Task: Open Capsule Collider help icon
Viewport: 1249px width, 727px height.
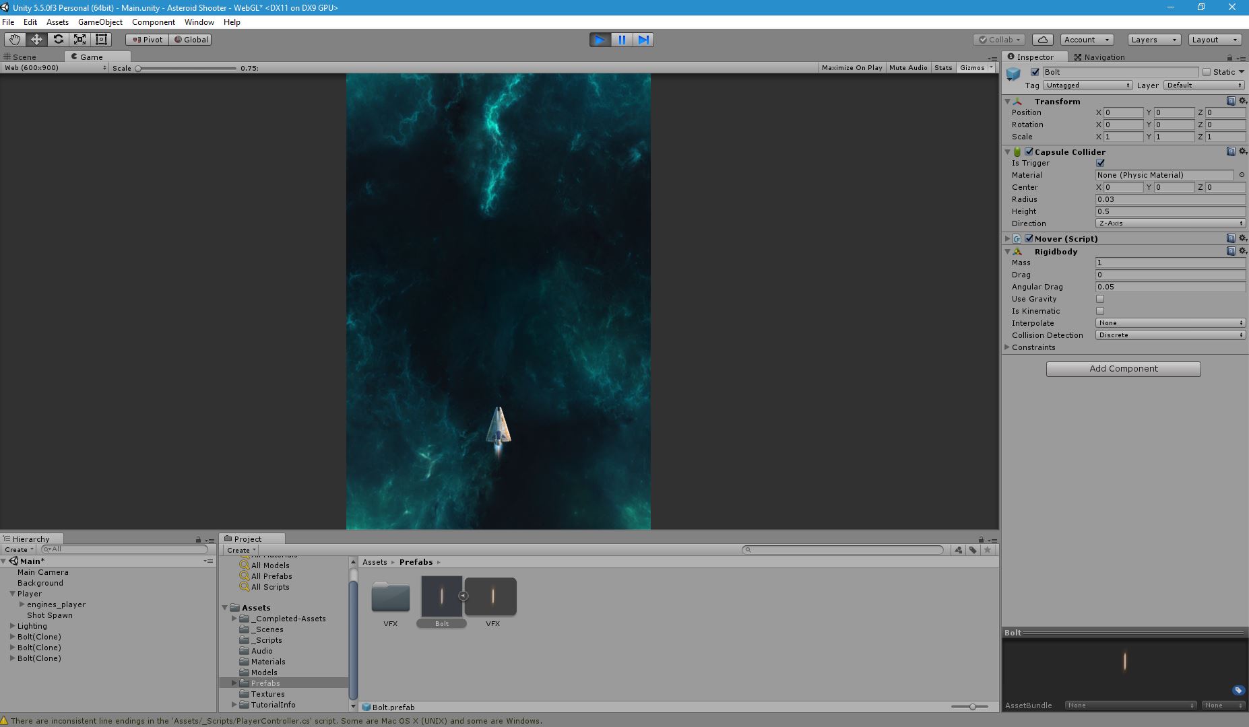Action: pos(1231,151)
